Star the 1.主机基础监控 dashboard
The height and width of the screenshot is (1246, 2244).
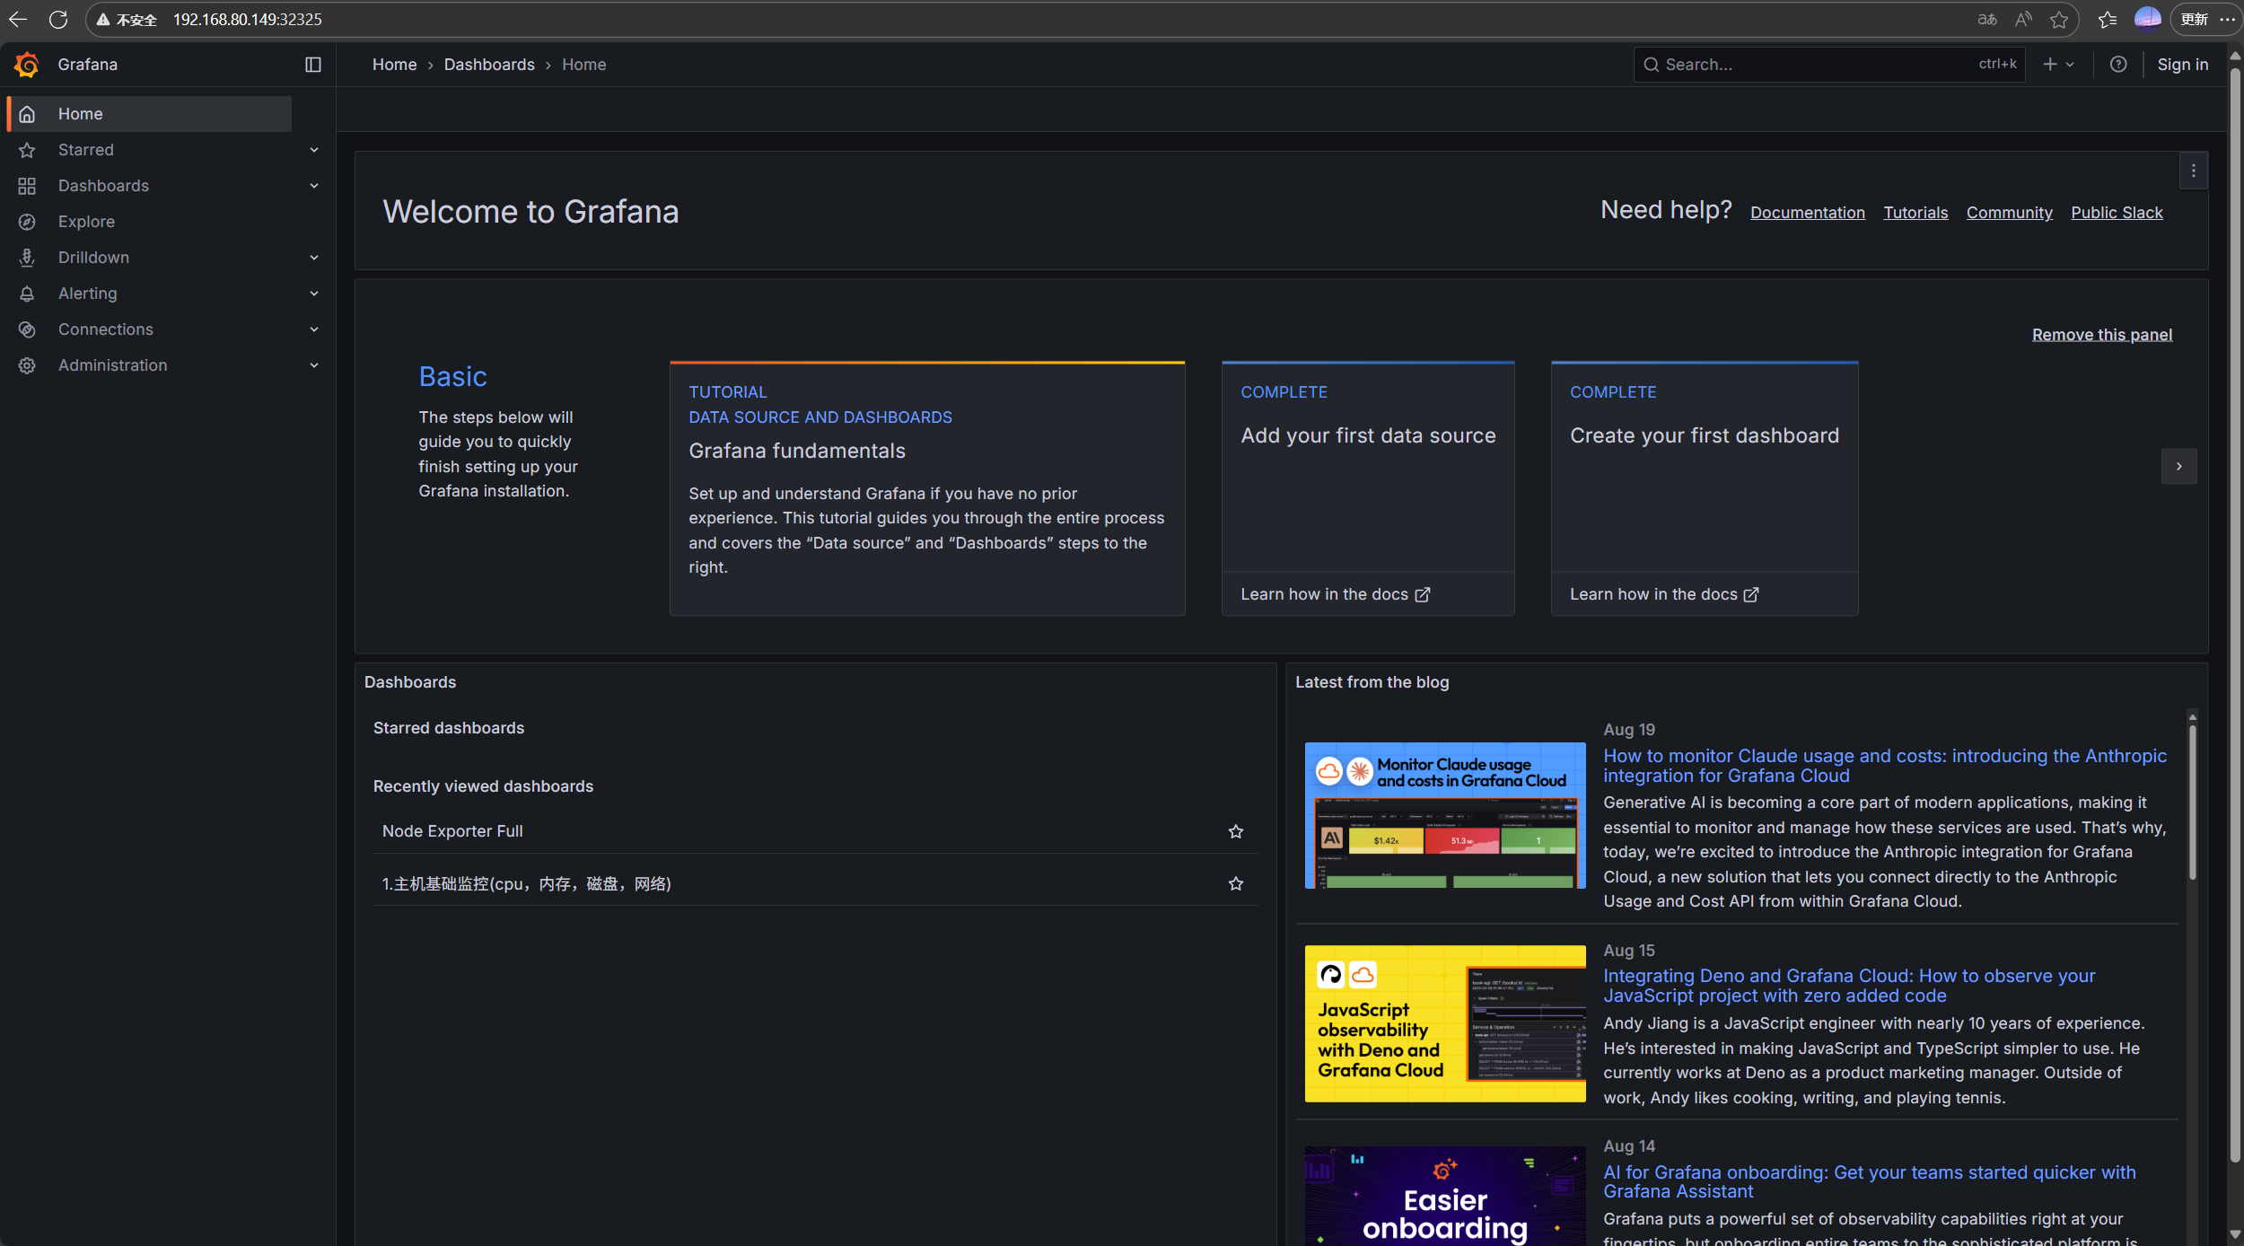click(1236, 884)
